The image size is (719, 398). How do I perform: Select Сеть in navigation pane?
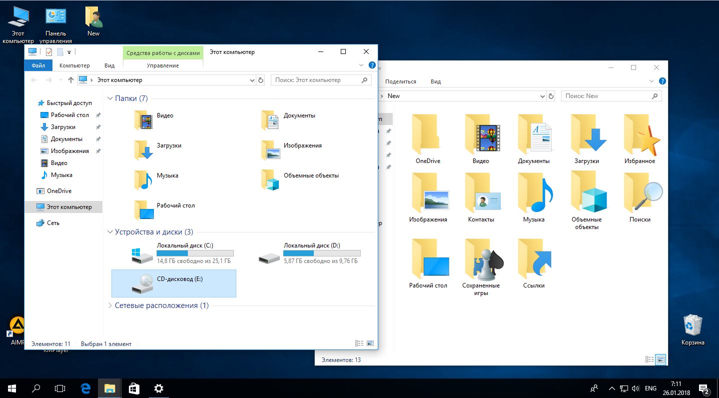click(x=53, y=223)
